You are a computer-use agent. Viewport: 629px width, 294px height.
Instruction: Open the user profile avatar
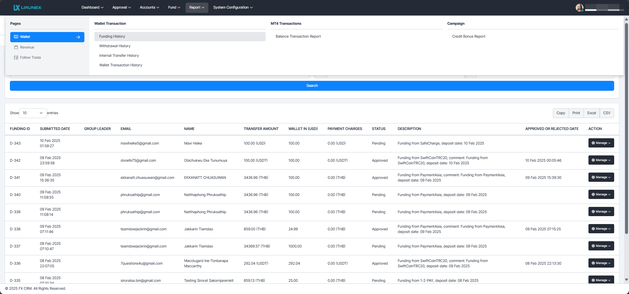point(579,8)
